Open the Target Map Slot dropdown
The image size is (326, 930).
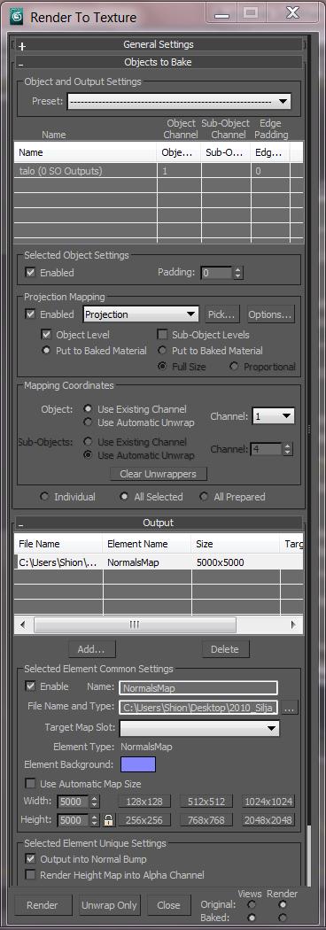[199, 728]
